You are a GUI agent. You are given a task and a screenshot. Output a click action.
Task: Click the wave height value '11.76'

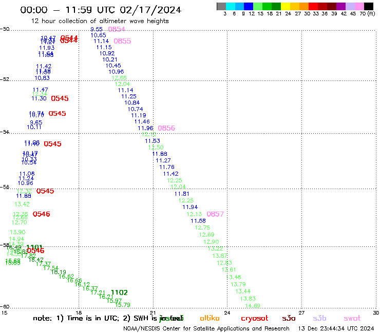tap(167, 167)
